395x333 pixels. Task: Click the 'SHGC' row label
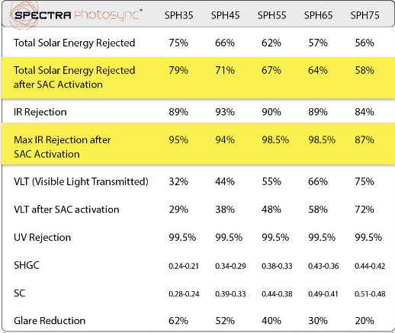pos(27,265)
